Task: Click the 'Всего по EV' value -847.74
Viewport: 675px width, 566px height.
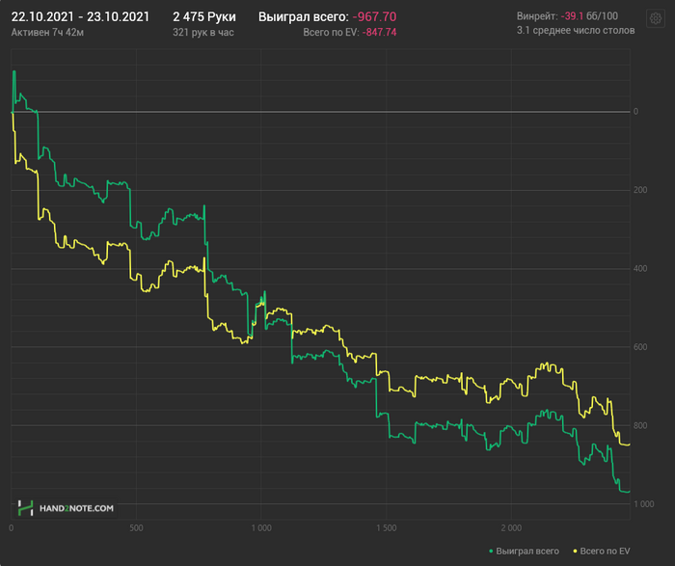Action: pos(379,32)
